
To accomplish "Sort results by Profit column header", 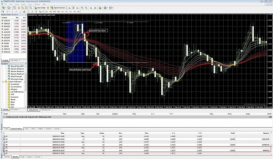I will tap(233, 133).
